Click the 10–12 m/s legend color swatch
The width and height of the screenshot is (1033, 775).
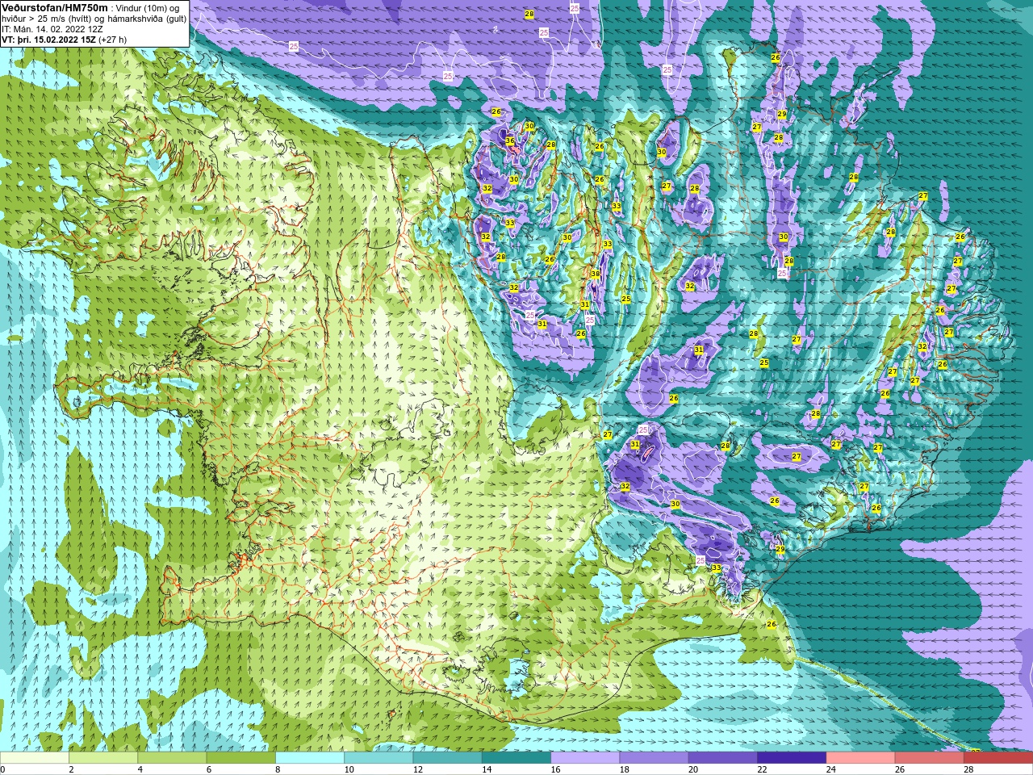[378, 758]
